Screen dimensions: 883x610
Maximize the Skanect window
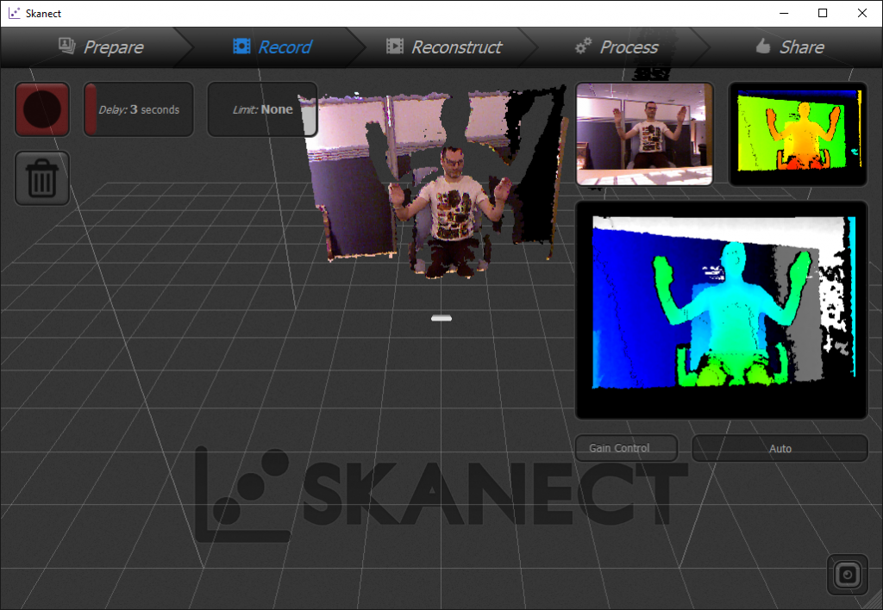tap(823, 13)
